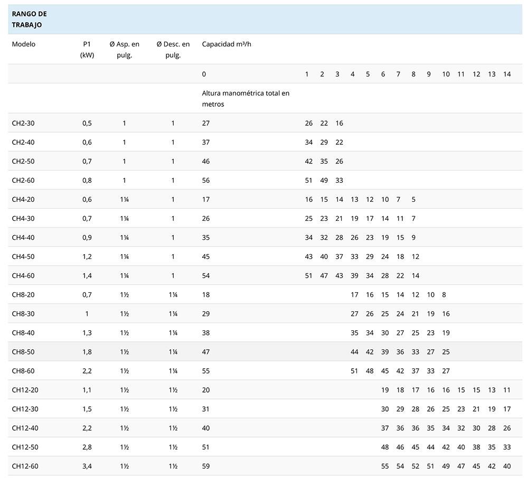This screenshot has height=484, width=528.
Task: Click value 9 at capacity 8 for CH4-40
Action: pos(413,237)
